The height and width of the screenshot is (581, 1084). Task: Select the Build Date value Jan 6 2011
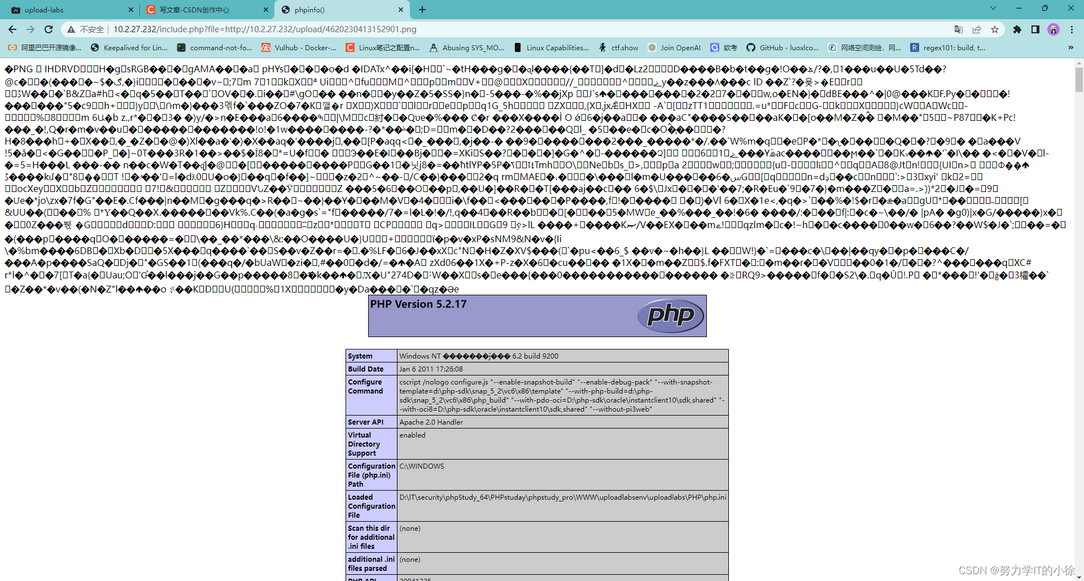point(431,369)
